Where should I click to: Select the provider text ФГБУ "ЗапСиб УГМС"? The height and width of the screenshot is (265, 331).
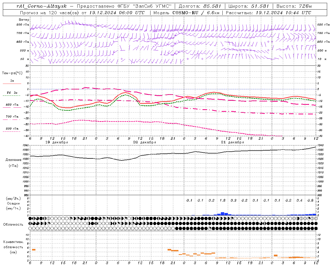[x=145, y=6]
